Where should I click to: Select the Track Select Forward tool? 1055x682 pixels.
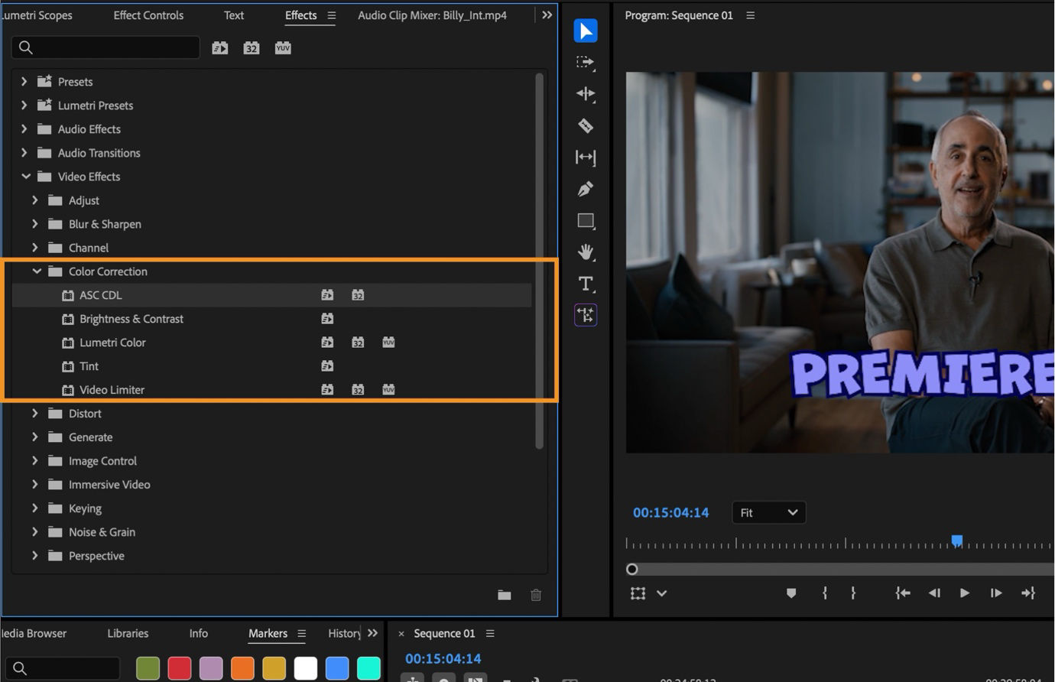coord(585,63)
